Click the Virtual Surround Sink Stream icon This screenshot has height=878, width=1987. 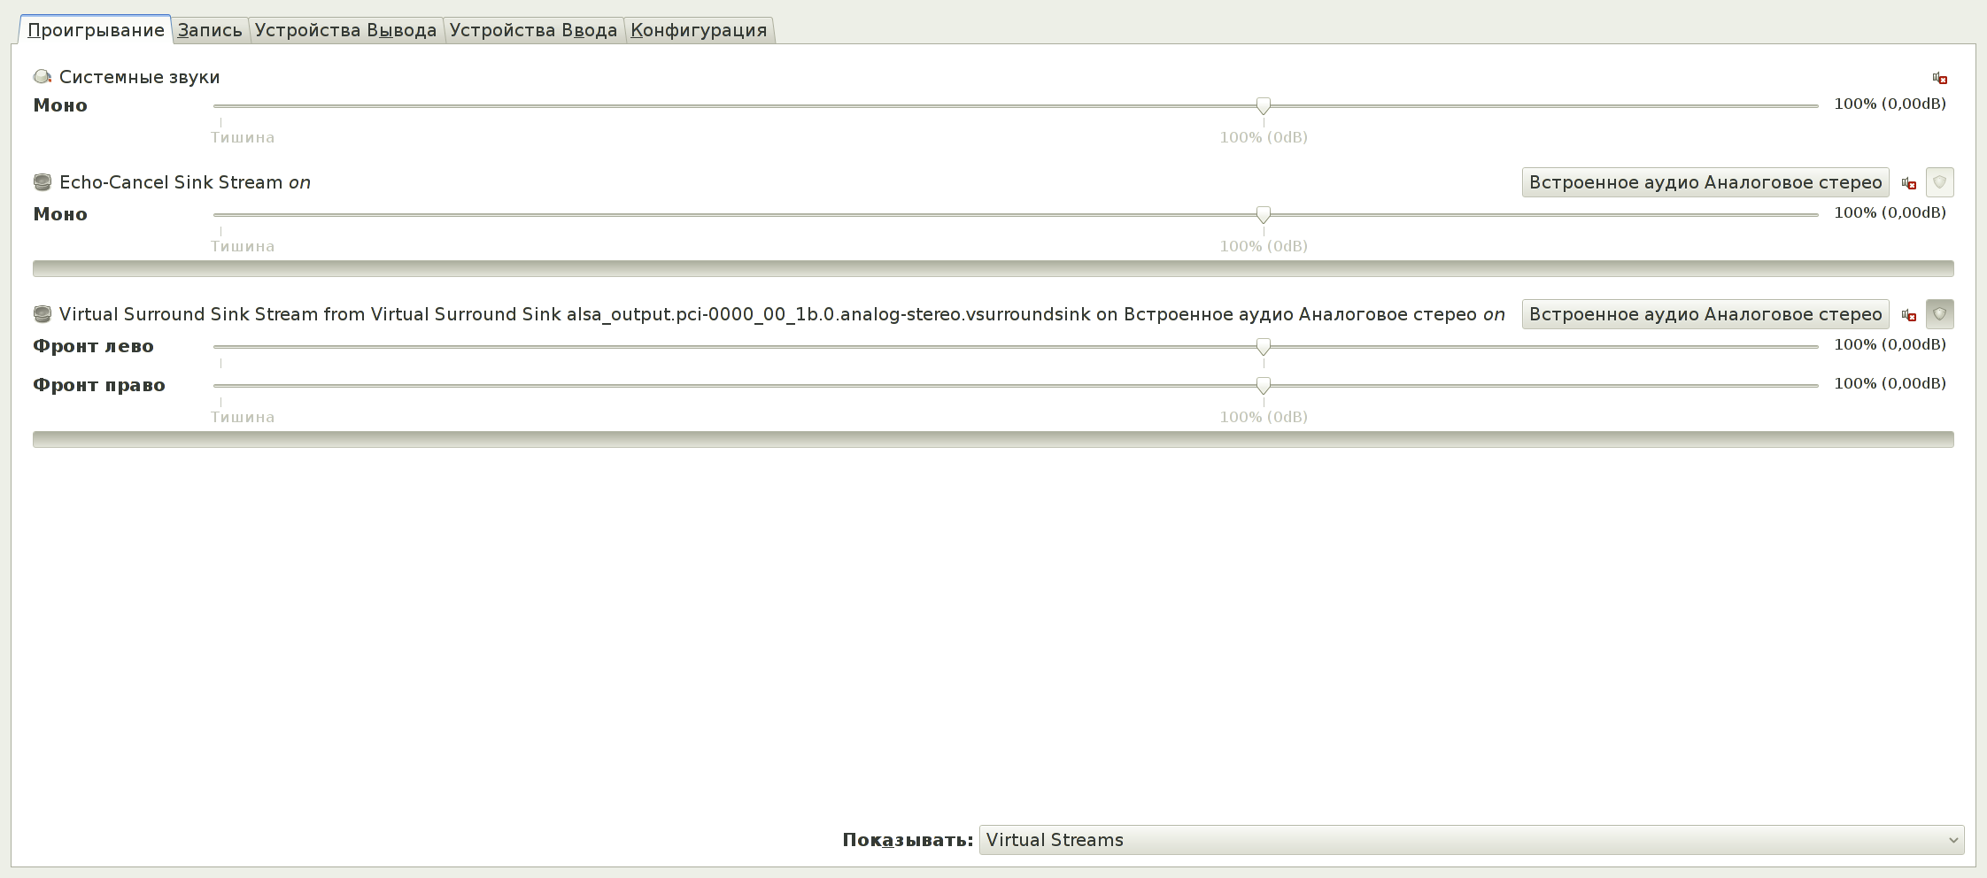click(43, 314)
